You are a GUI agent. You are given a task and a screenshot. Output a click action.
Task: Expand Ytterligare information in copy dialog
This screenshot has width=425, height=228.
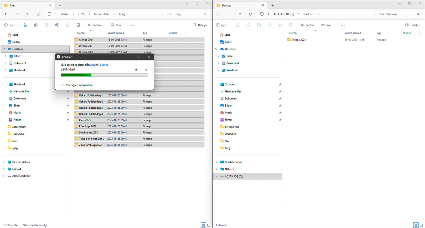[77, 85]
